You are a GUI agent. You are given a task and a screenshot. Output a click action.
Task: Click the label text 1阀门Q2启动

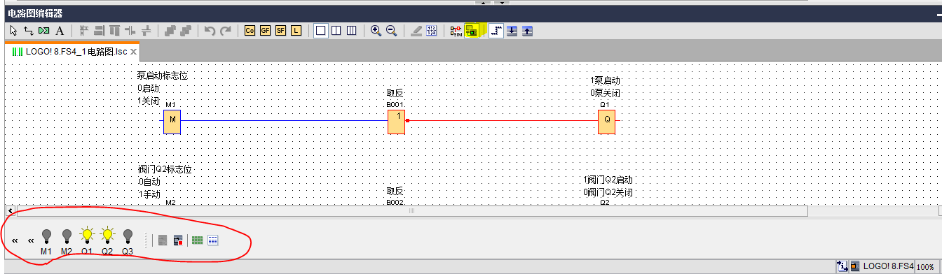click(608, 180)
